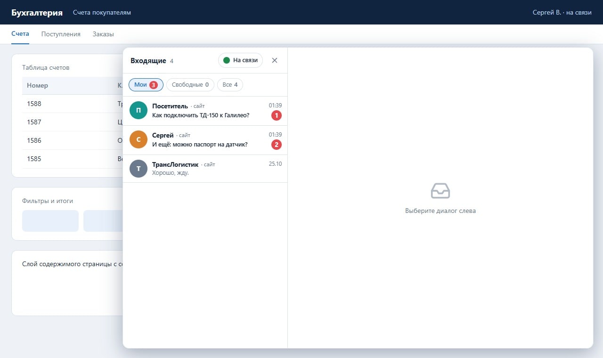The width and height of the screenshot is (603, 358).
Task: Click the unread badge on Посетитель dialog
Action: (x=277, y=115)
